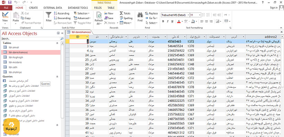Image resolution: width=284 pixels, height=137 pixels.
Task: Toggle Bold formatting
Action: coord(163,21)
